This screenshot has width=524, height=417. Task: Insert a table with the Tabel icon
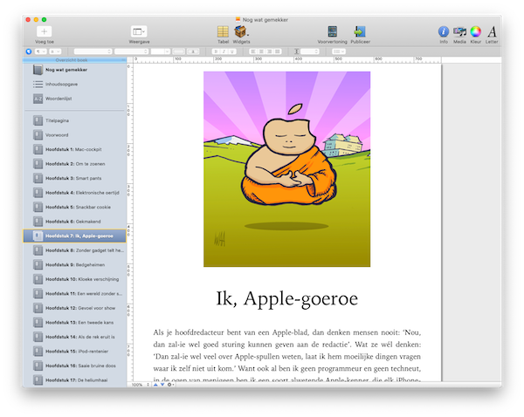pos(223,31)
